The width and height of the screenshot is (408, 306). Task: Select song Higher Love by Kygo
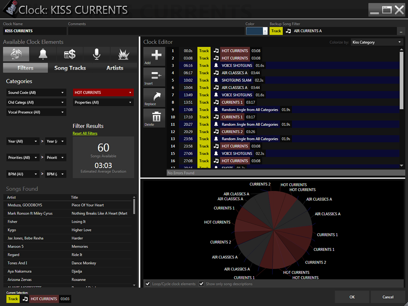(x=68, y=230)
